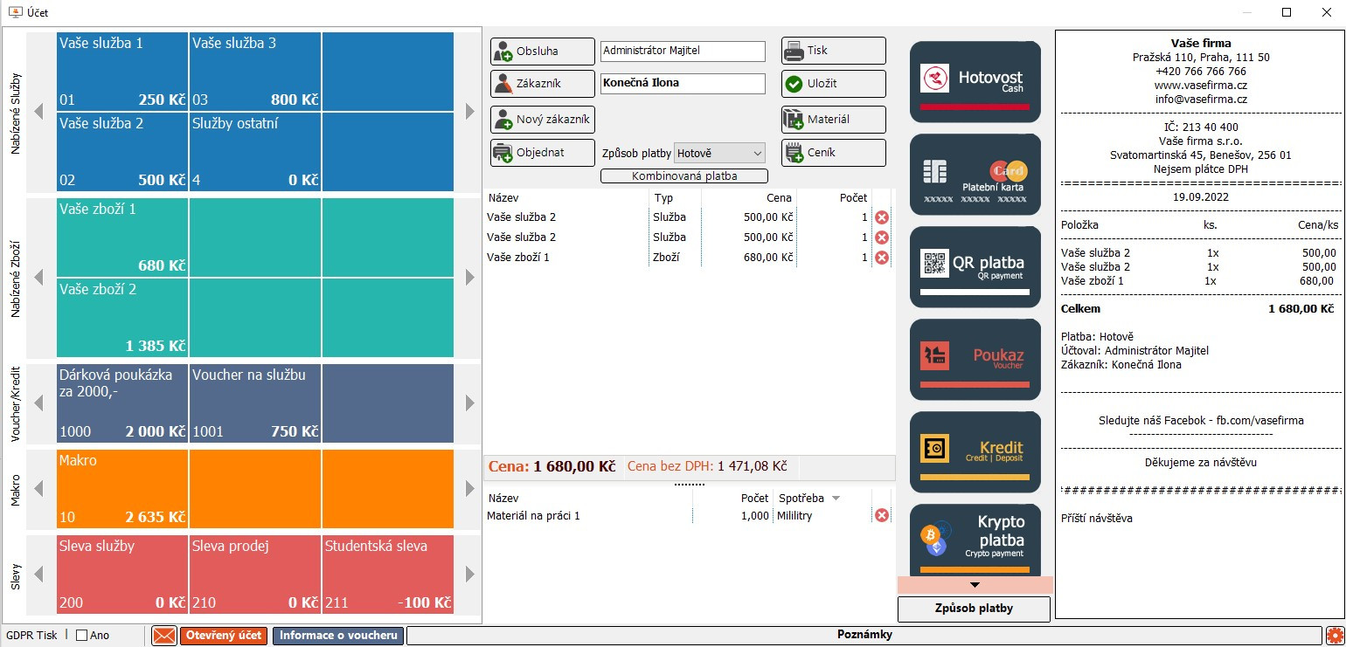Page Nabízené Služby left arrow
This screenshot has height=647, width=1346.
pos(38,112)
